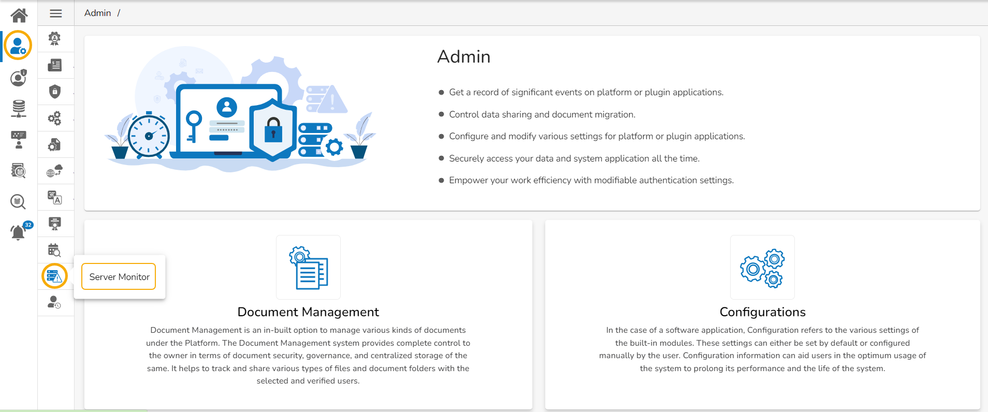Viewport: 988px width, 412px height.
Task: Click the Admin breadcrumb link
Action: pos(98,13)
